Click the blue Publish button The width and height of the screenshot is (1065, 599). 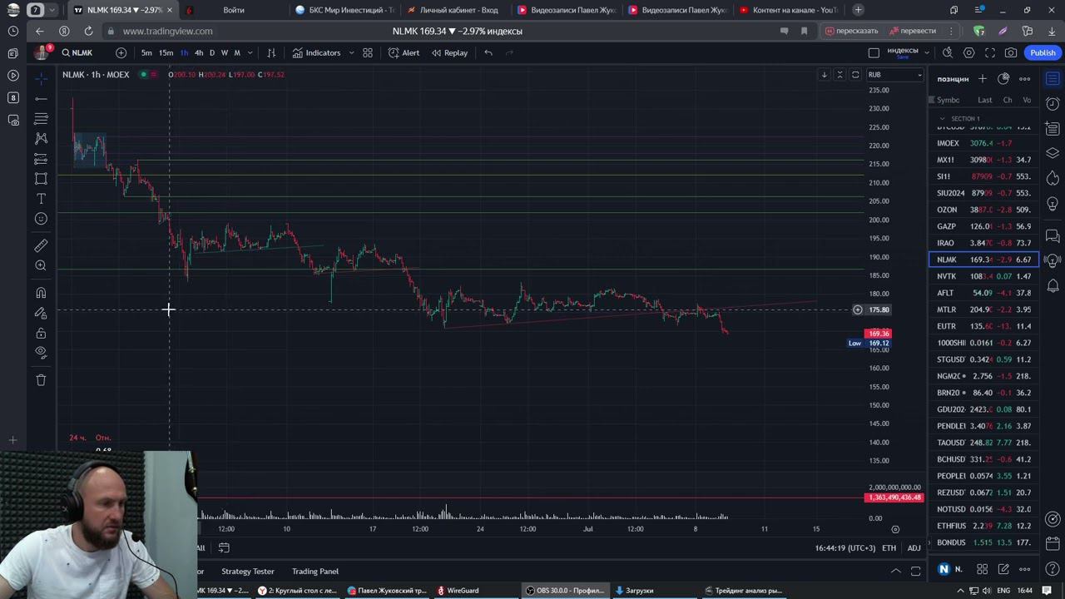pyautogui.click(x=1043, y=52)
